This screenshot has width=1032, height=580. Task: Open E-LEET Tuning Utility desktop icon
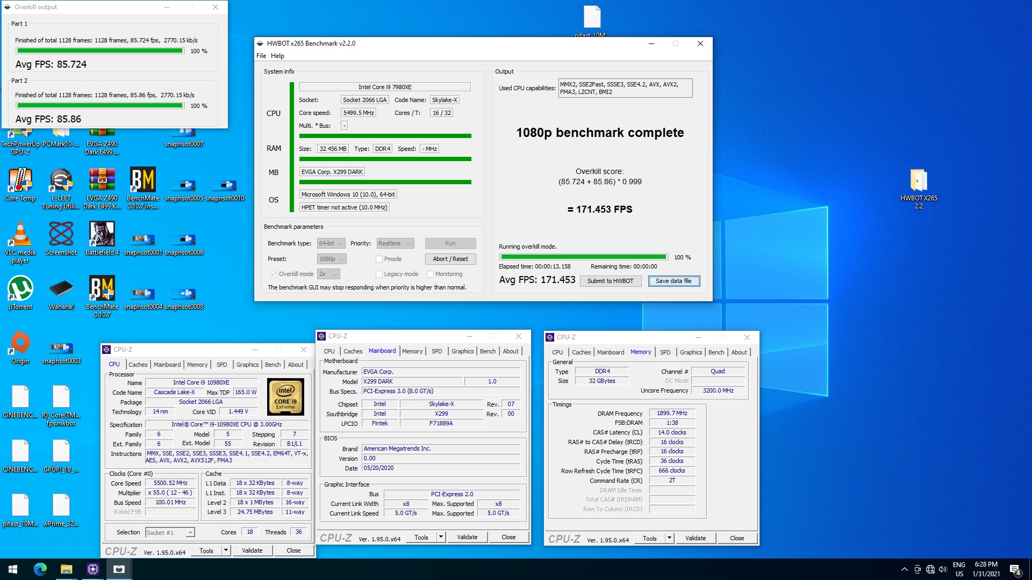point(61,188)
